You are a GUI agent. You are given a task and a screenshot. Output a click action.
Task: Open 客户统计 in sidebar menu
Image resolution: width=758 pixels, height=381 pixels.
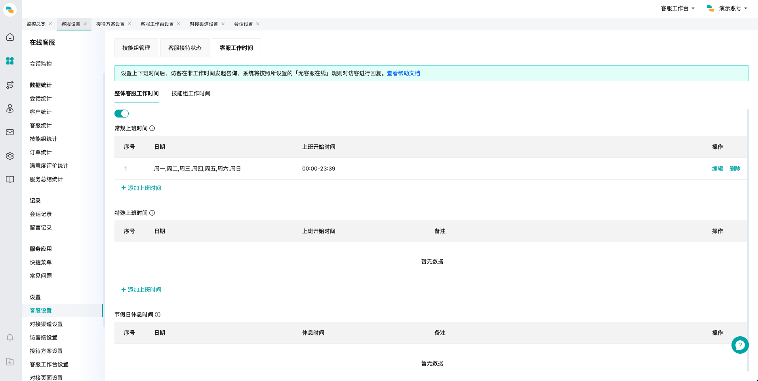[41, 112]
